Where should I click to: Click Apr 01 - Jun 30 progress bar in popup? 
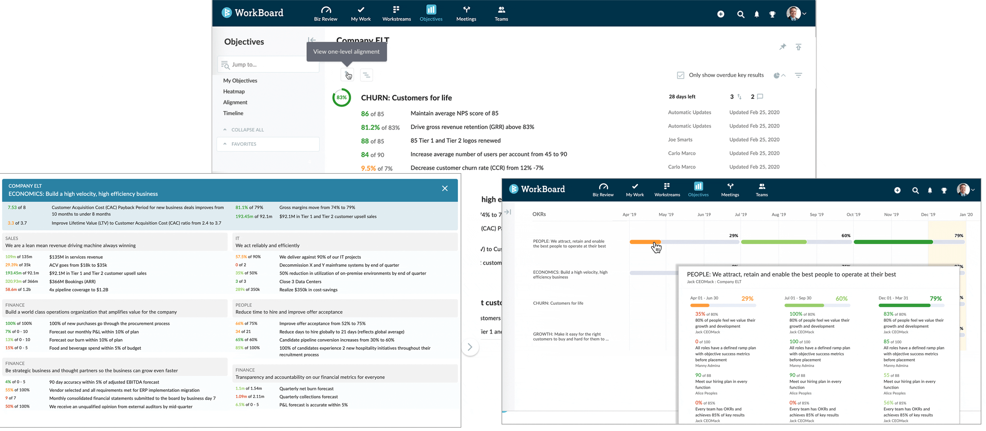[723, 305]
